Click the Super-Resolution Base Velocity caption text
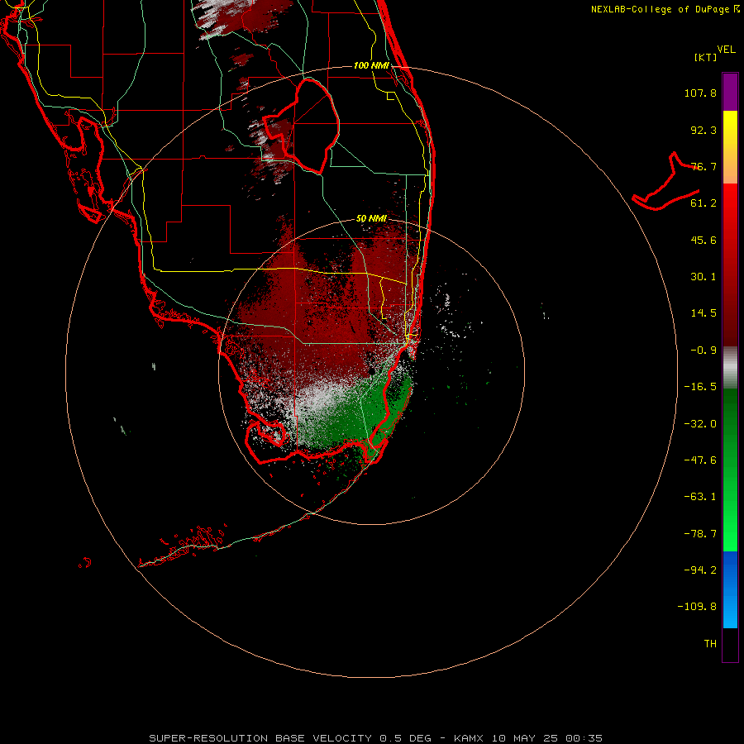Image resolution: width=744 pixels, height=744 pixels. click(x=375, y=738)
